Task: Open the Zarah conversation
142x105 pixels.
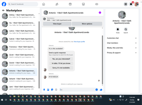Action: tap(19, 56)
